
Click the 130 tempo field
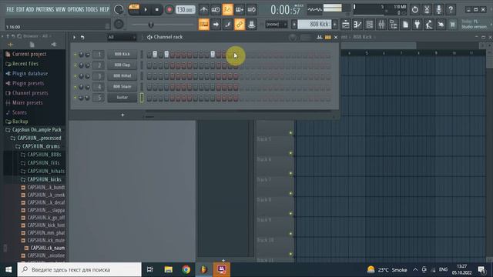pyautogui.click(x=185, y=10)
